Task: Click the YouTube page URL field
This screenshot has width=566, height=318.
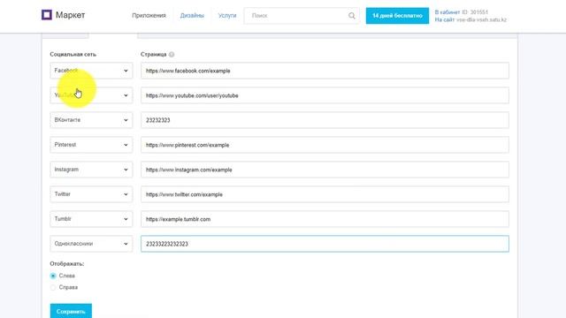Action: click(x=325, y=95)
